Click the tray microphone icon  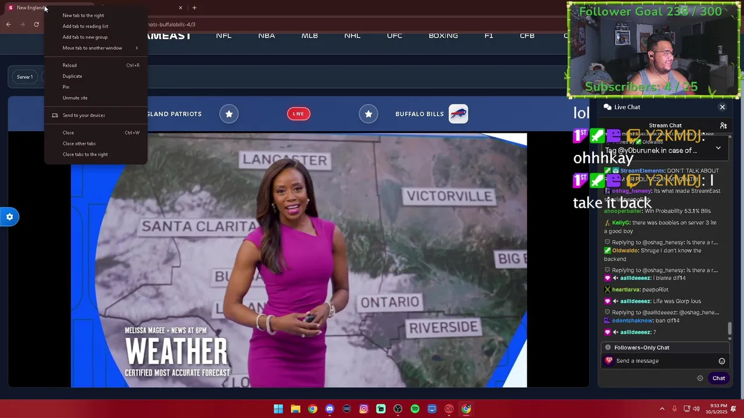pyautogui.click(x=675, y=409)
